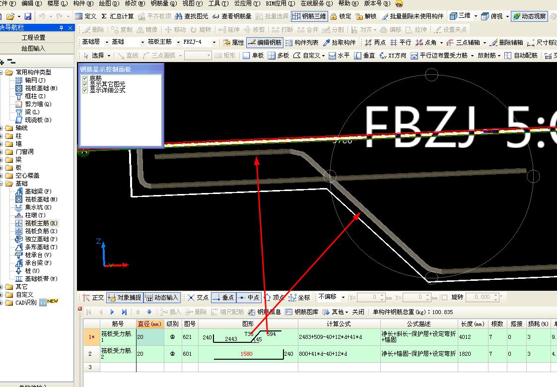Select 筏板负筋(X) in tree
This screenshot has width=557, height=387.
tap(41, 231)
